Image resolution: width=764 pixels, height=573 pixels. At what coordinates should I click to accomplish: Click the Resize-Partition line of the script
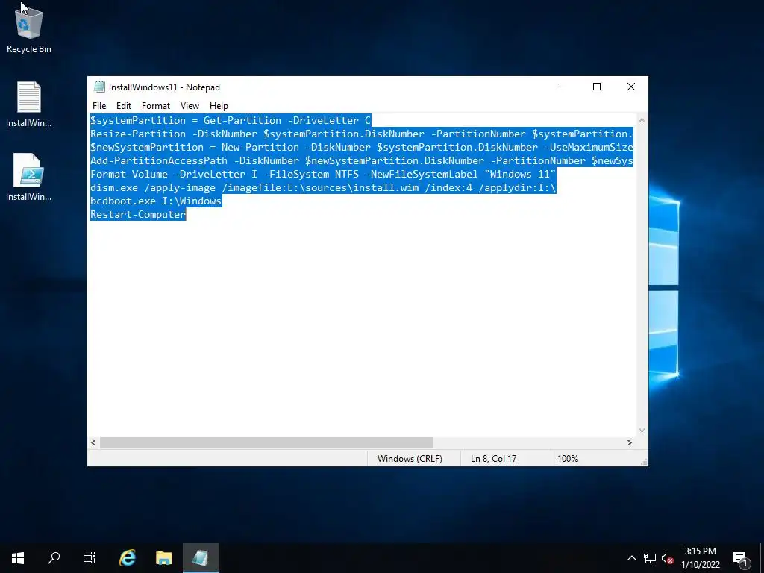click(x=362, y=134)
